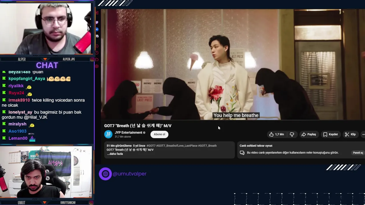365x205 pixels.
Task: Click the Instagram icon next to UMUTTSANCAR
Action: [91, 202]
